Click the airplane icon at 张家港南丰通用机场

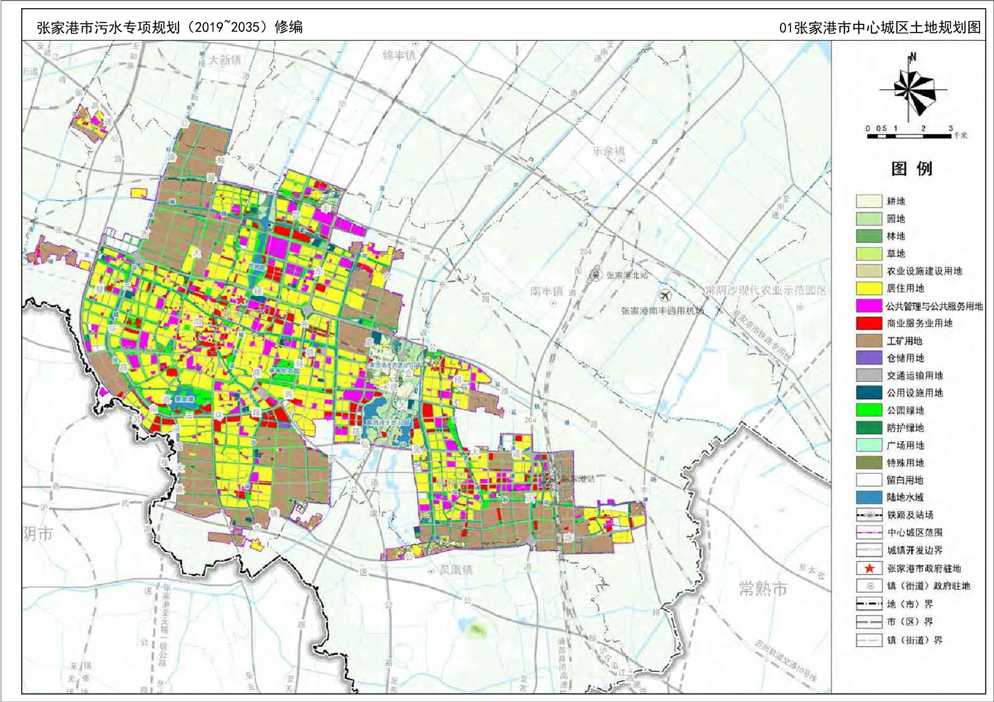[666, 294]
